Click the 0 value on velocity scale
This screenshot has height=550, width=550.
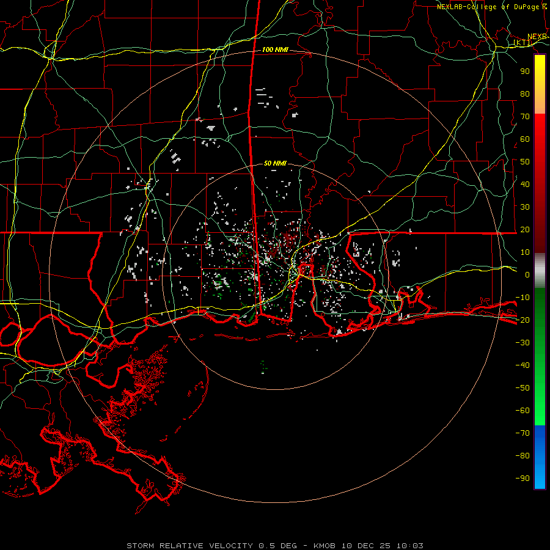[x=527, y=274]
